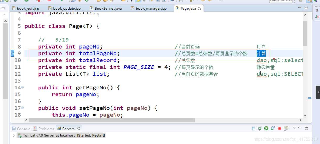Switch to the book_manager.jsp tab
The image size is (320, 144).
tap(148, 8)
